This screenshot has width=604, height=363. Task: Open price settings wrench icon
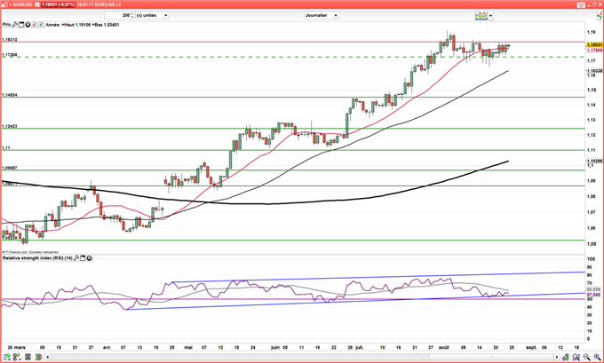[x=15, y=24]
